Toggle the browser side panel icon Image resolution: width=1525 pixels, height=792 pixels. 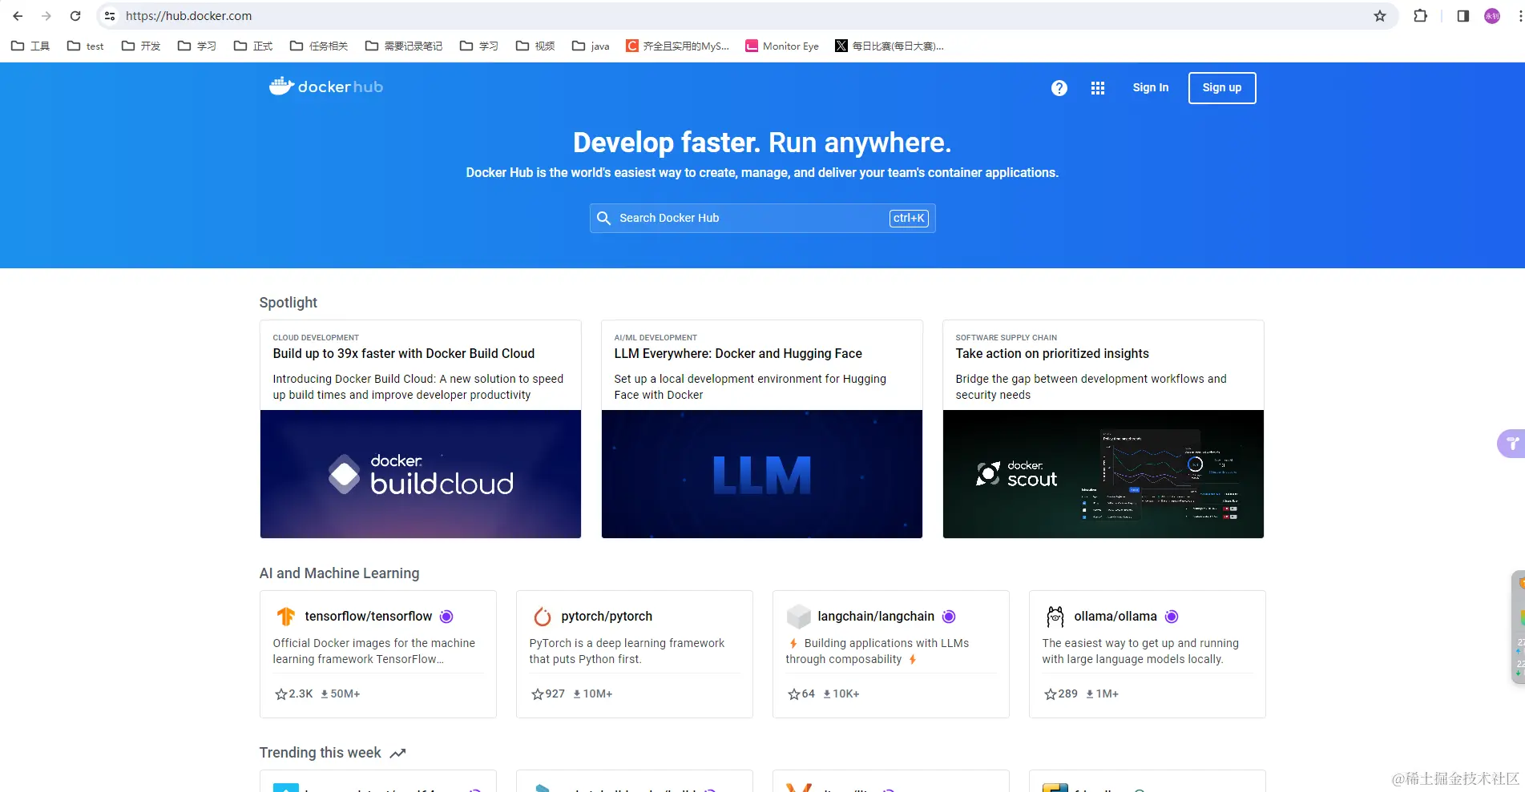tap(1463, 16)
